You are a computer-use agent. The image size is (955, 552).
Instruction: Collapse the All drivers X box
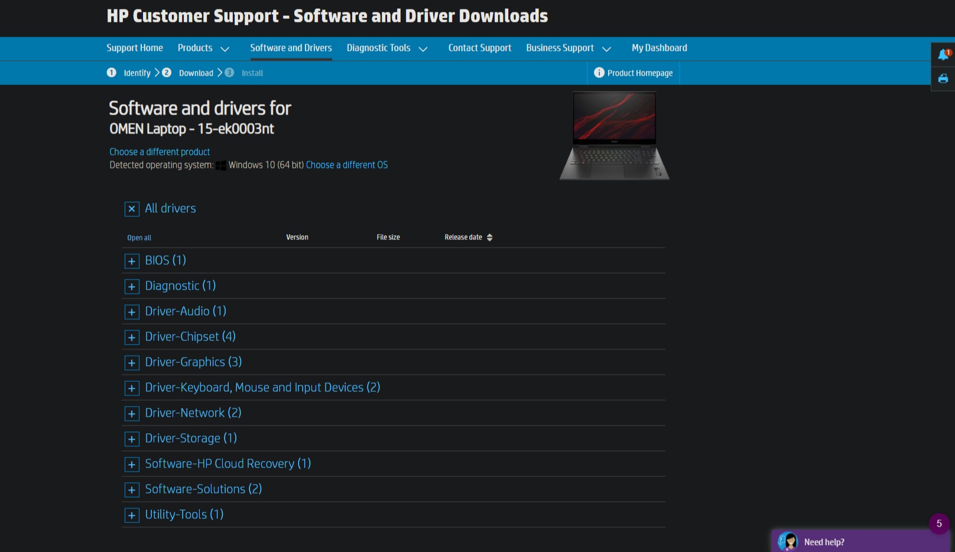click(x=132, y=209)
